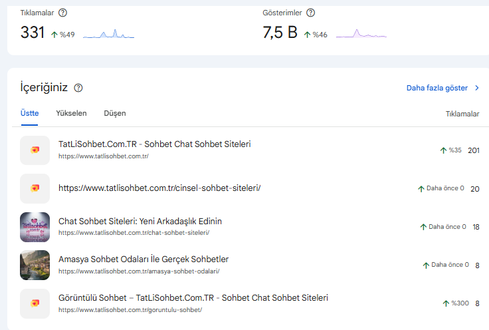Click the 331 total clicks number
The width and height of the screenshot is (489, 330).
[33, 33]
